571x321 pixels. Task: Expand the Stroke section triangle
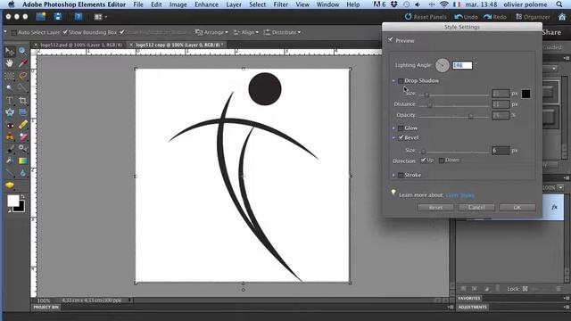393,175
